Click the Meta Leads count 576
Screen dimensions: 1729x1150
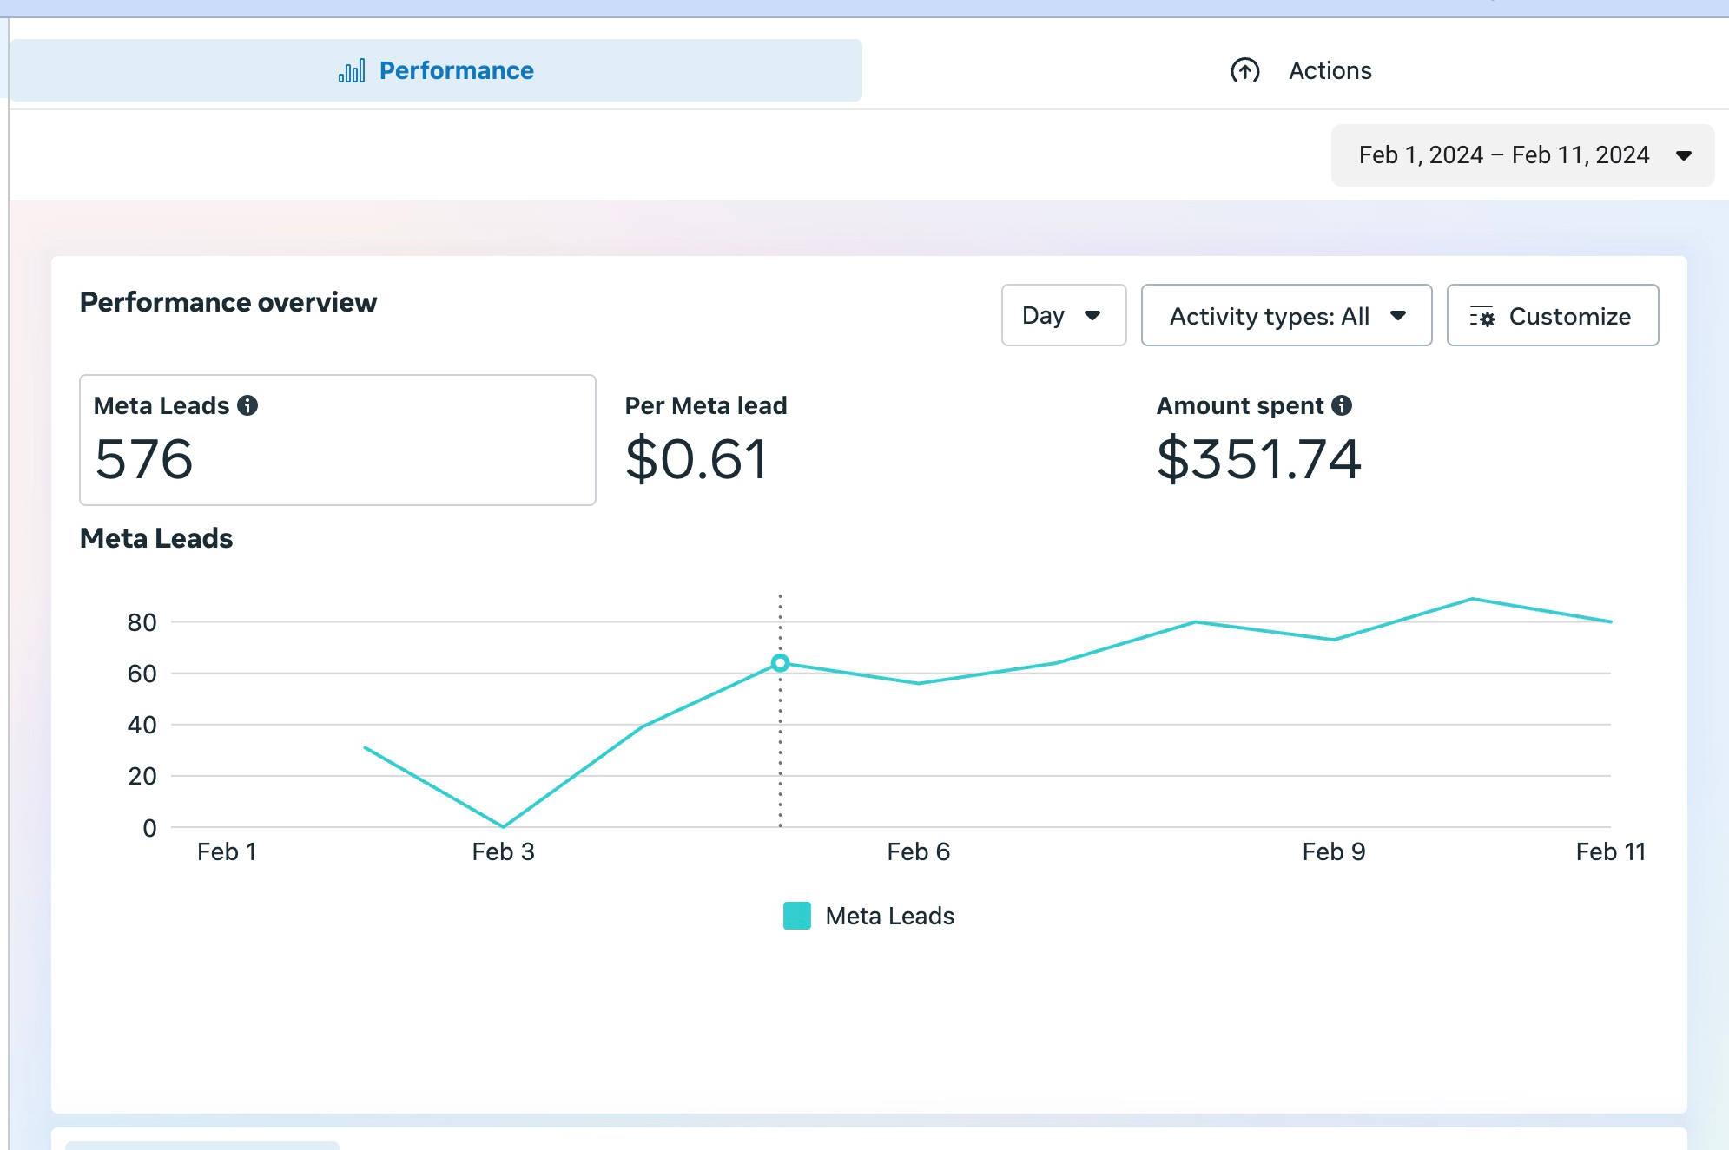(143, 461)
